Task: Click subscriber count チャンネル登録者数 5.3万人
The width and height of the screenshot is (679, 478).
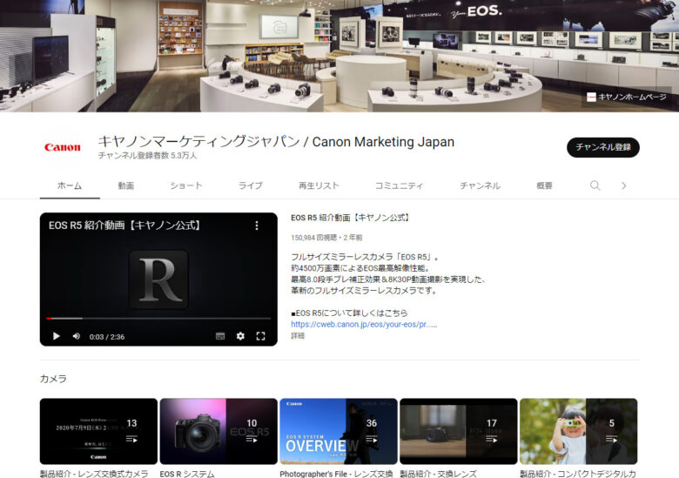Action: [148, 156]
